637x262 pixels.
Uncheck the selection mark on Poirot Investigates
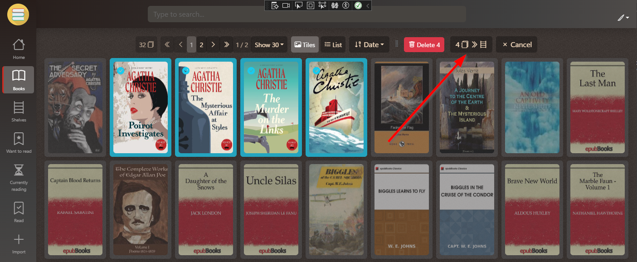pyautogui.click(x=120, y=70)
